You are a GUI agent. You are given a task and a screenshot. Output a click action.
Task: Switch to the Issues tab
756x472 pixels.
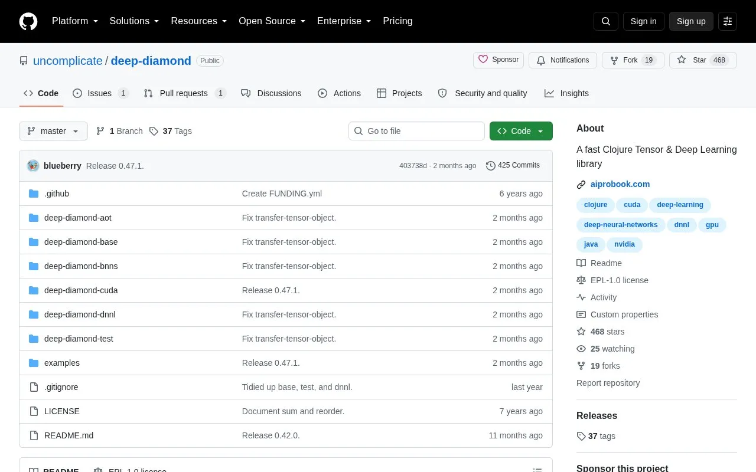point(100,93)
